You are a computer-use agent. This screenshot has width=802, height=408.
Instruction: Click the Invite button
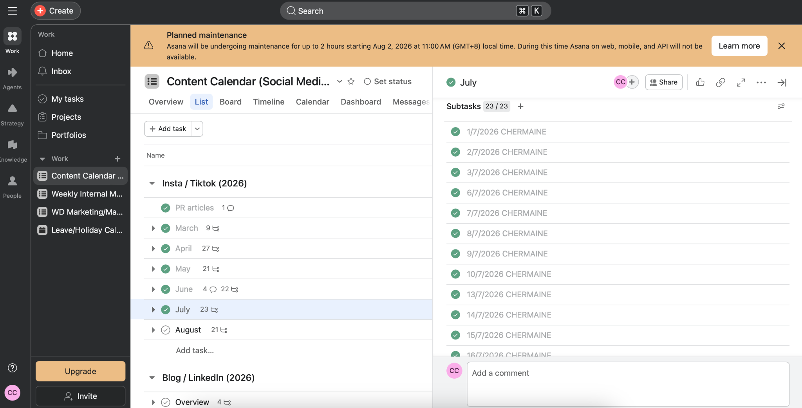coord(80,396)
